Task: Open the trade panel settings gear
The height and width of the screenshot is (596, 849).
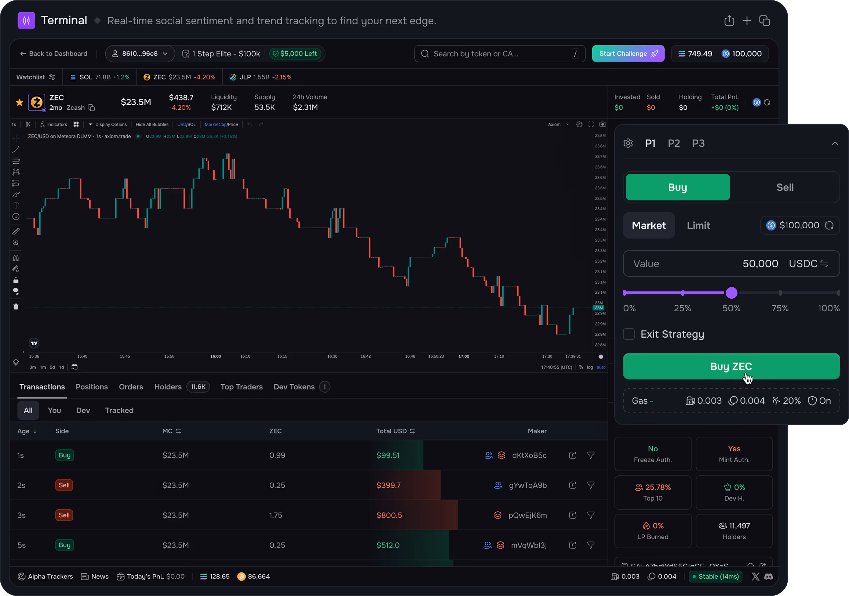Action: [x=628, y=143]
